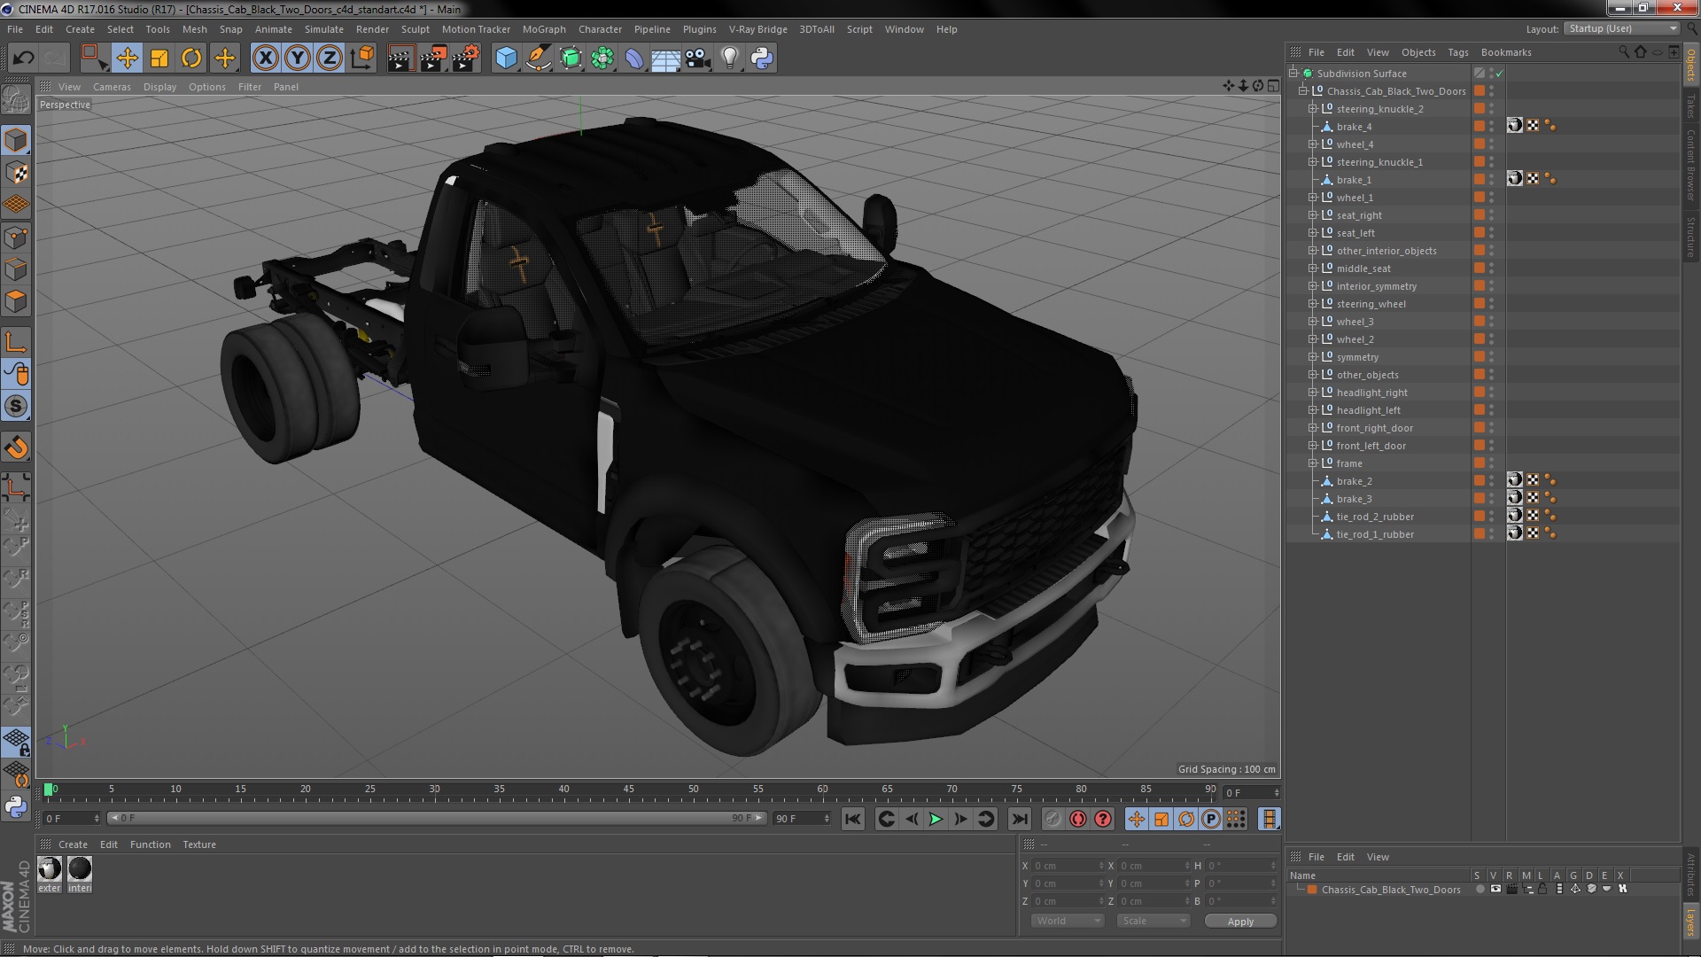Click the end frame 90 F field
The height and width of the screenshot is (957, 1701).
pos(802,819)
